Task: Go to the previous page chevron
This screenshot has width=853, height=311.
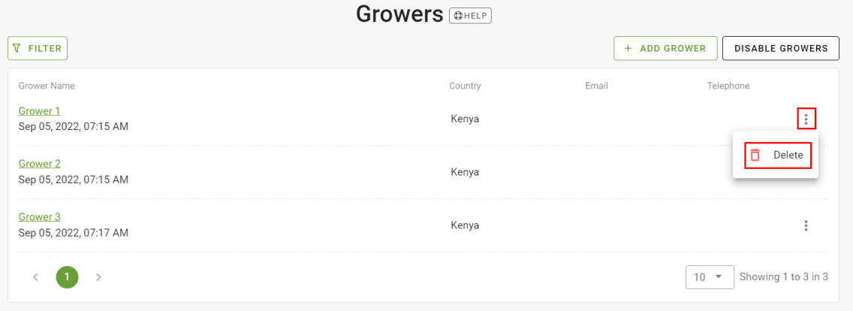Action: pos(36,277)
